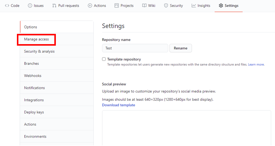
Task: Click the Download template link
Action: click(x=118, y=105)
